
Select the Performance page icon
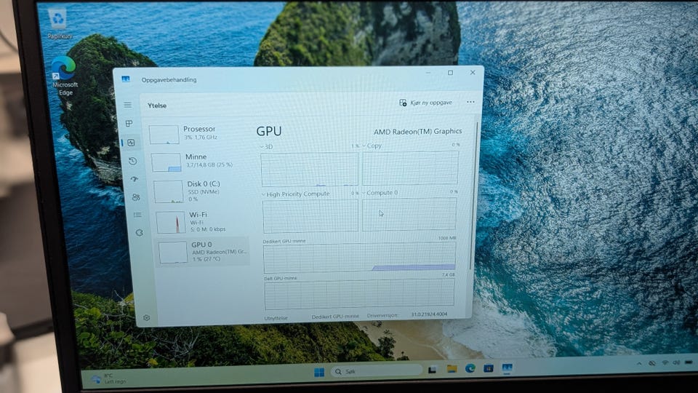point(131,143)
